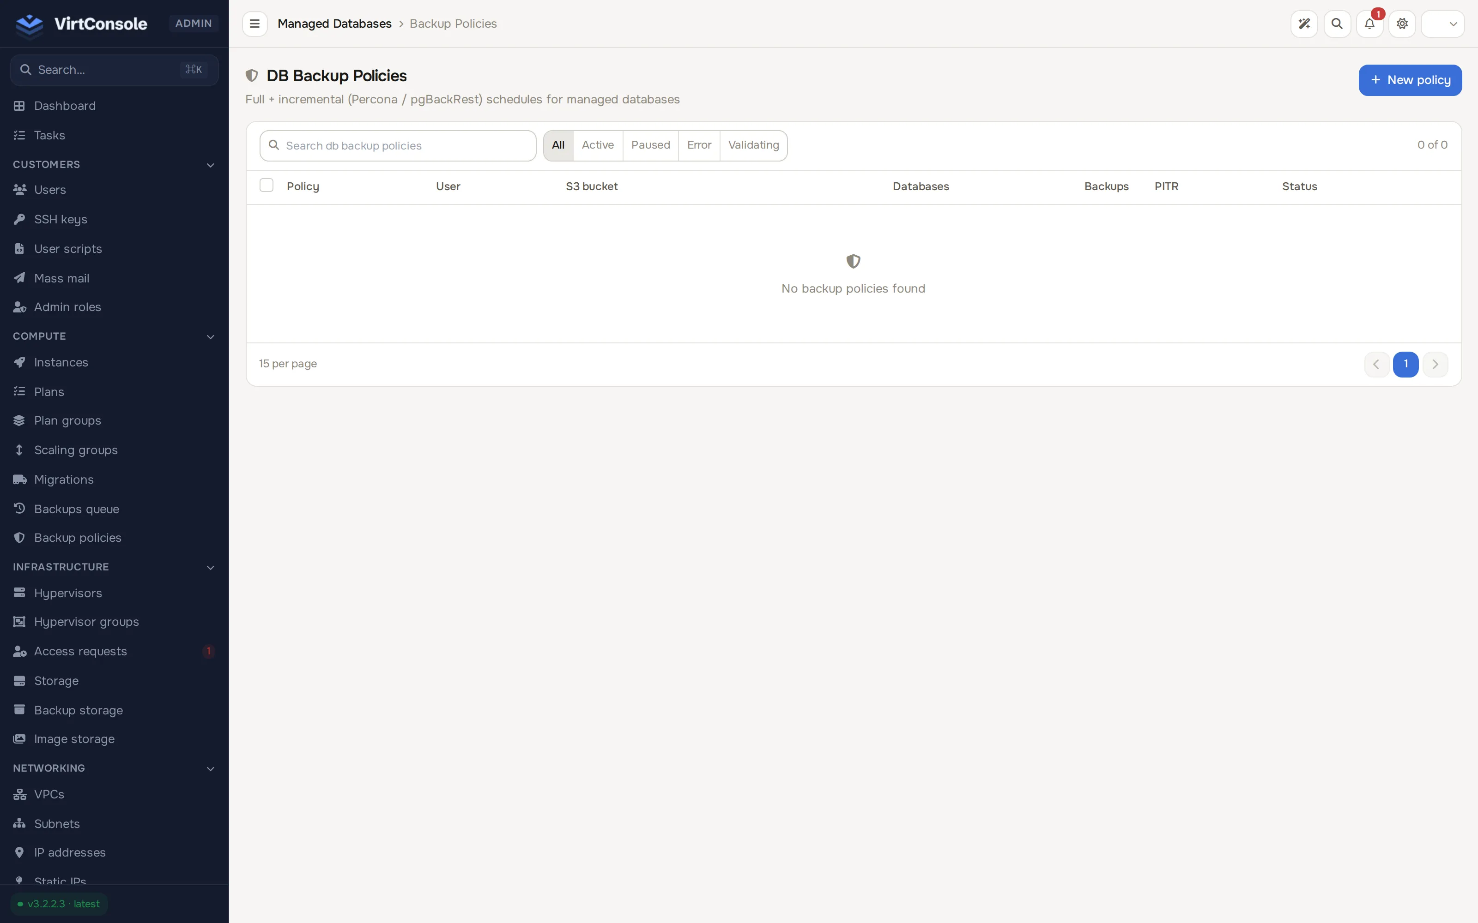Create a New policy

click(x=1410, y=80)
